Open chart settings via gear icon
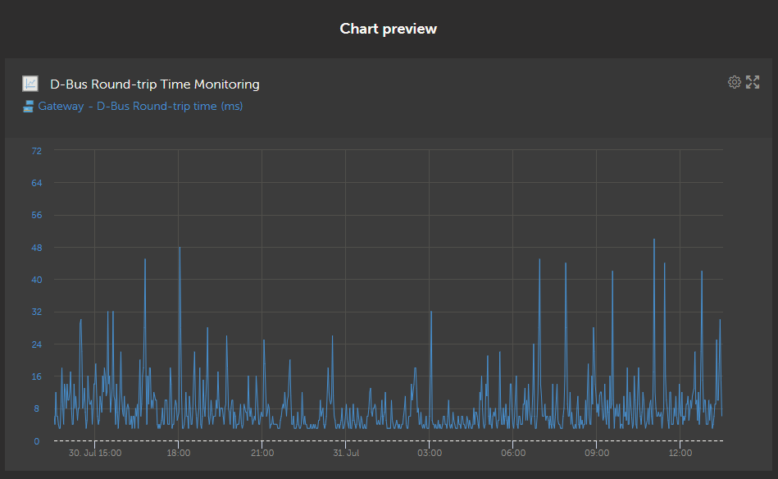 (x=734, y=82)
